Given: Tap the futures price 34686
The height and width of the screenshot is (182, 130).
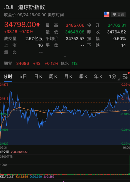Looking at the screenshot, I should [23, 63].
